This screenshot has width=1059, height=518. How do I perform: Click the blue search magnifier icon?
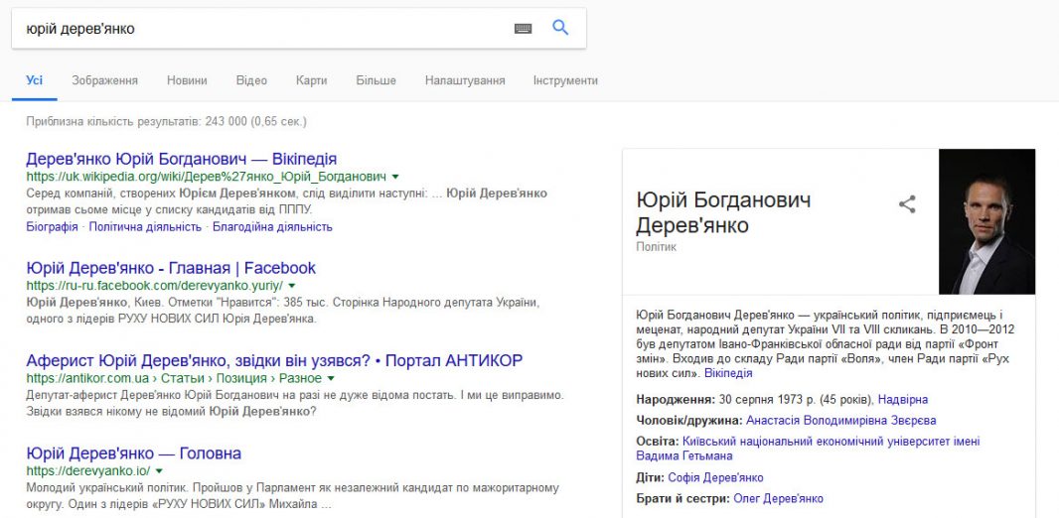coord(560,28)
